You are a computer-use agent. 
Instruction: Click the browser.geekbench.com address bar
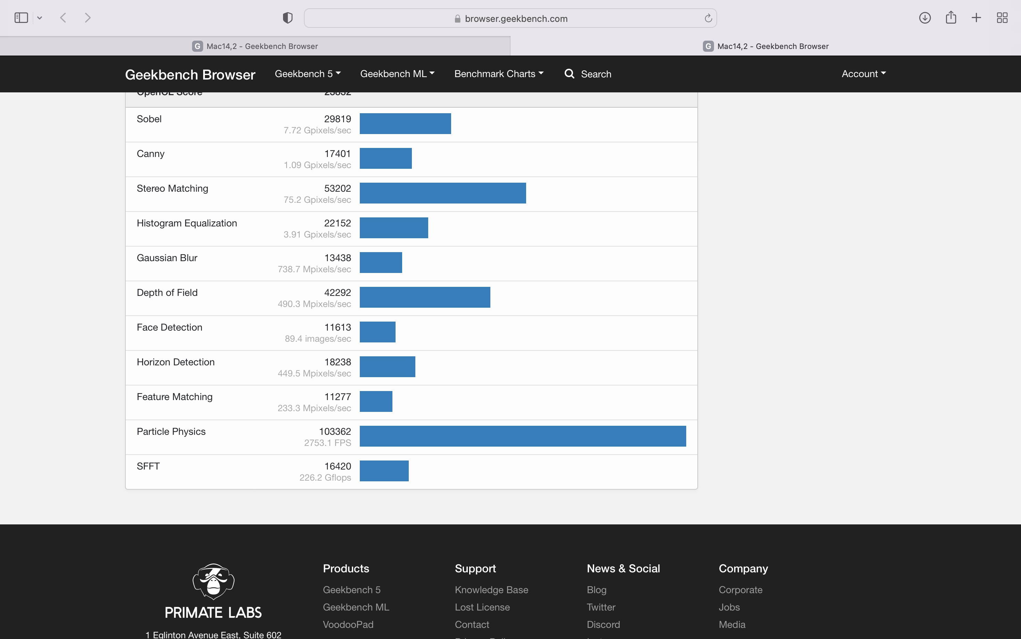coord(510,18)
